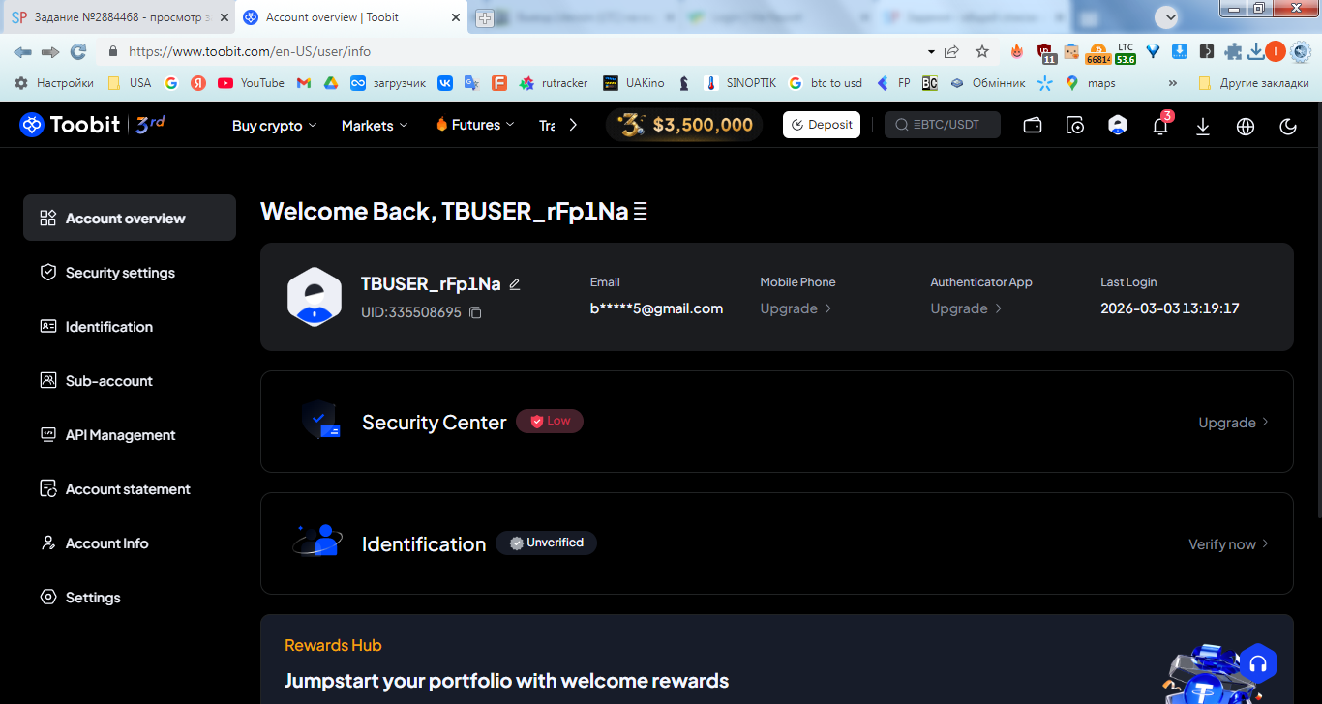Open Security settings in sidebar
This screenshot has height=704, width=1322.
pos(130,273)
